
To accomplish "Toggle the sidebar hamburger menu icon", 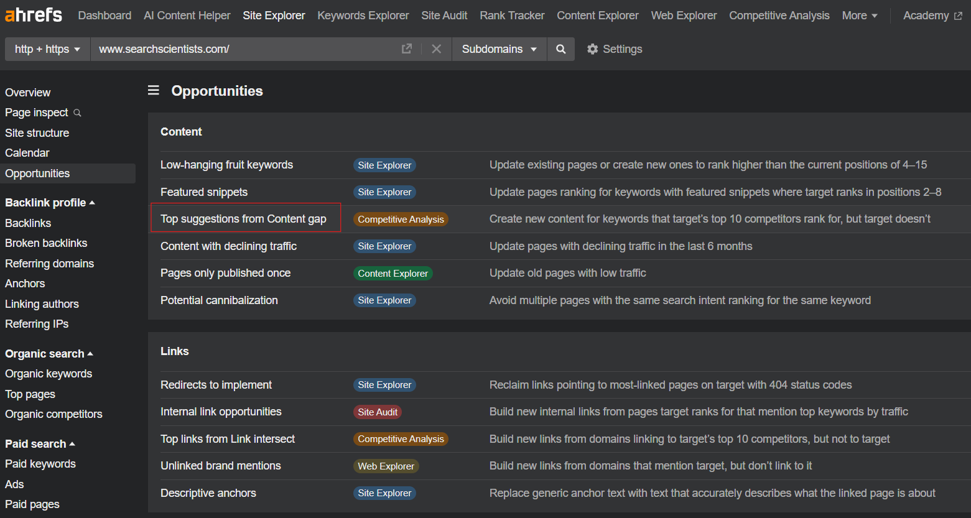I will (x=154, y=91).
